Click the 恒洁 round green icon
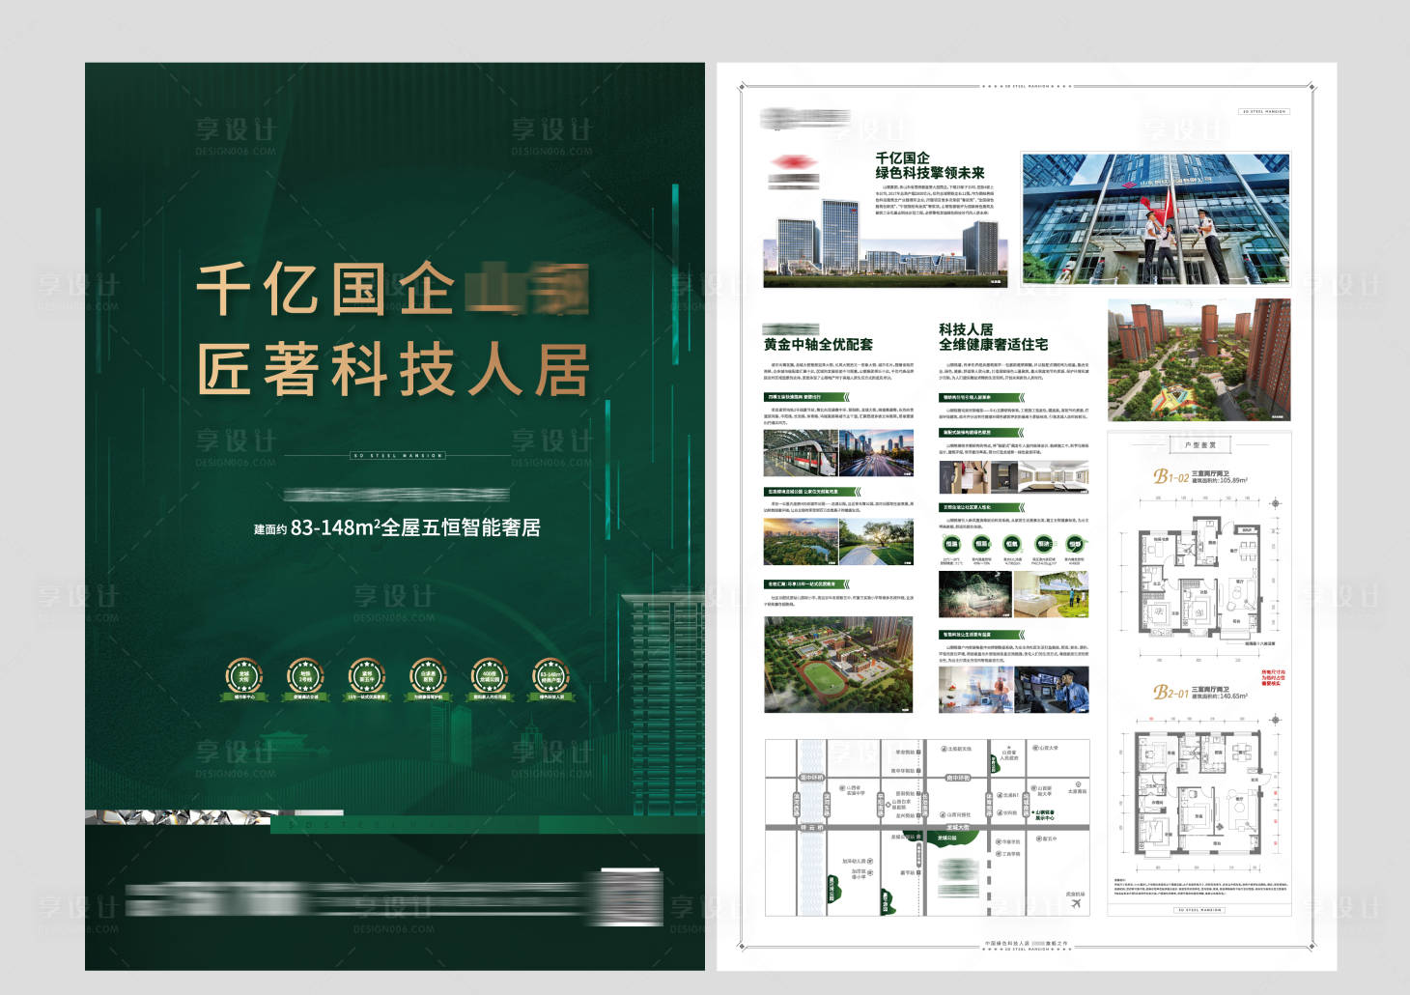This screenshot has width=1410, height=995. click(x=1043, y=544)
